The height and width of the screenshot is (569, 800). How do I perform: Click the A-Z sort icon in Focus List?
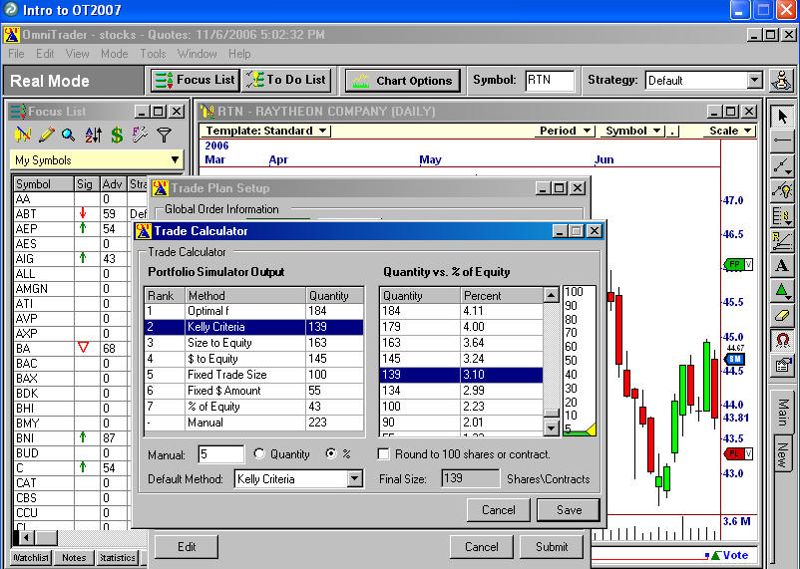(x=94, y=135)
